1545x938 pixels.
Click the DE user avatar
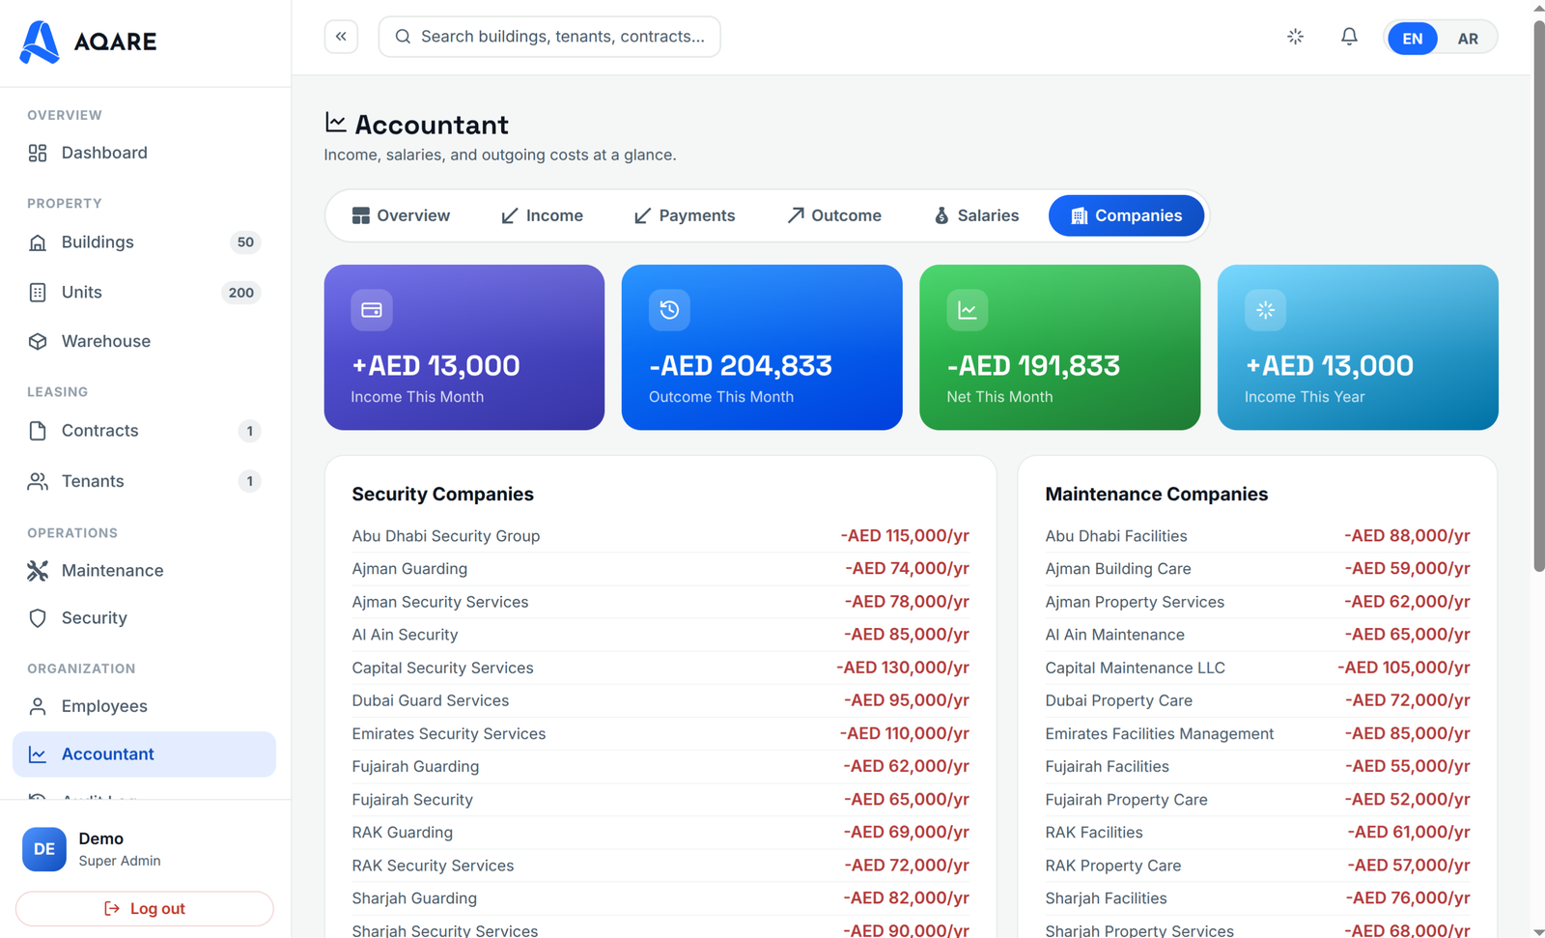[x=44, y=849]
